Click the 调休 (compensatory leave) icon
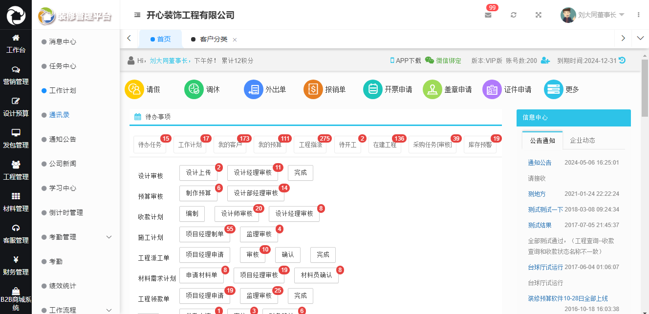 pyautogui.click(x=194, y=89)
